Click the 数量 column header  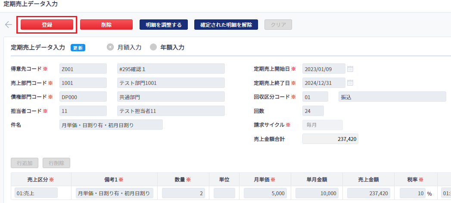point(183,179)
